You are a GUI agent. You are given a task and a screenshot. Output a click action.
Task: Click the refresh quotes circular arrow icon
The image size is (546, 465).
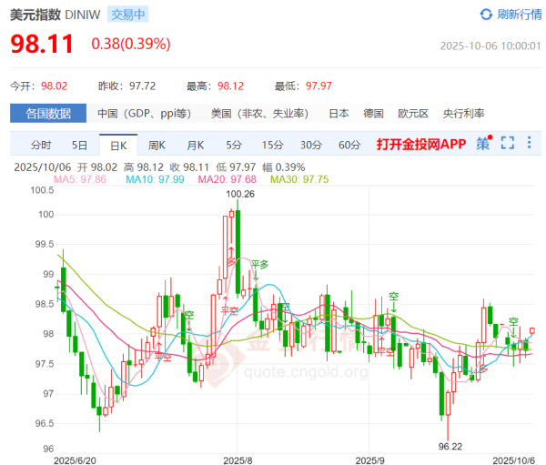(x=486, y=15)
